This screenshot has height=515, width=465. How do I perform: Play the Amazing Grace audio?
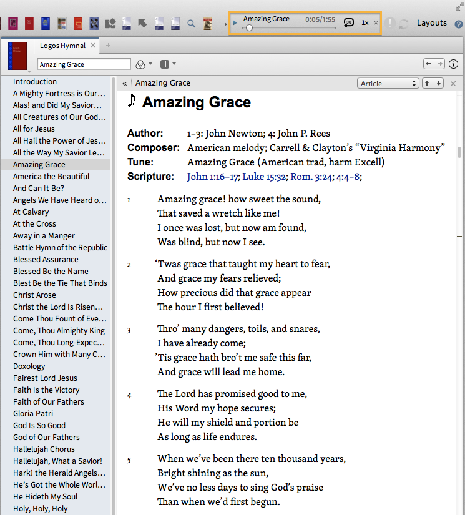pyautogui.click(x=235, y=22)
